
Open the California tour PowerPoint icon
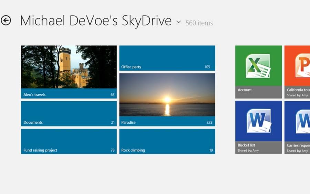coord(302,66)
